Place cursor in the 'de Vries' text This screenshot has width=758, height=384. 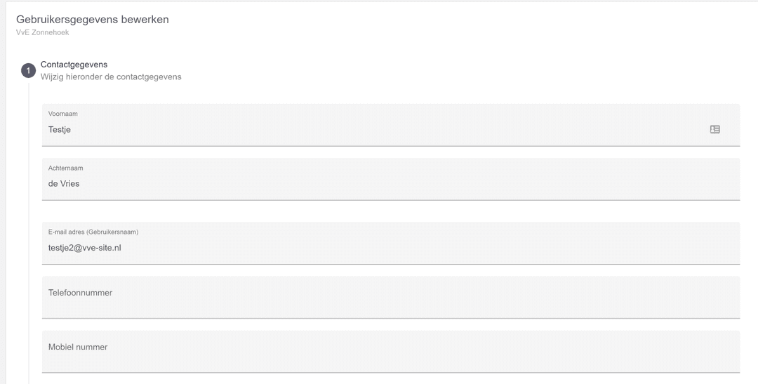pyautogui.click(x=65, y=184)
